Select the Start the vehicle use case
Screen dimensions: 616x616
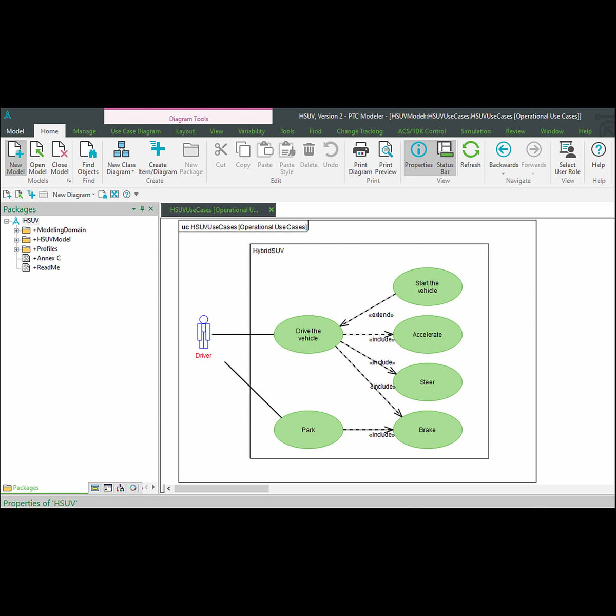428,287
